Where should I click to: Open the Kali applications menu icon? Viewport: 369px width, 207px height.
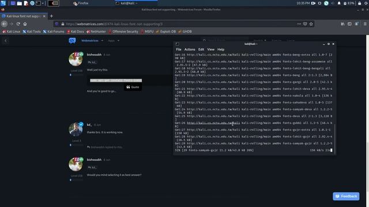(x=3, y=3)
